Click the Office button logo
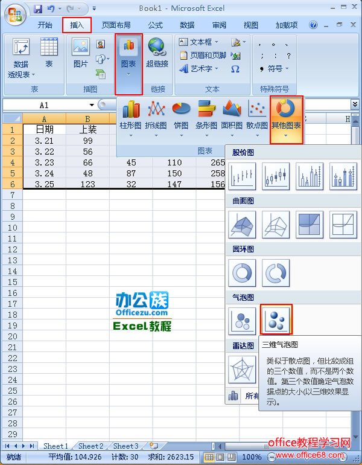The image size is (362, 465). (x=14, y=14)
